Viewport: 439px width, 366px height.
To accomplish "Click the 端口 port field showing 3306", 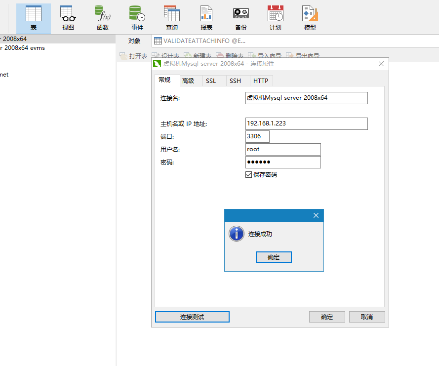I will [x=258, y=136].
